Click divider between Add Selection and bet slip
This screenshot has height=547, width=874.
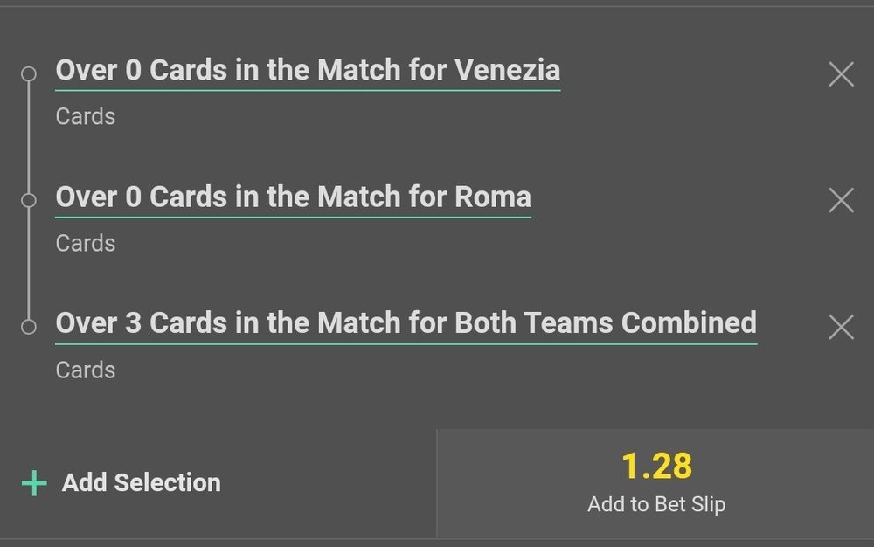click(436, 483)
